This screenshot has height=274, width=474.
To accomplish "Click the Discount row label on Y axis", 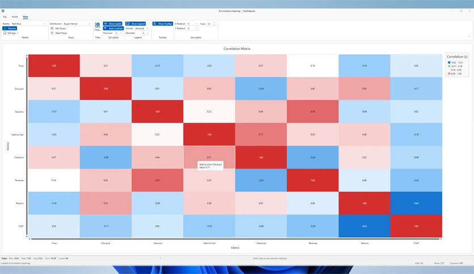I will point(19,89).
